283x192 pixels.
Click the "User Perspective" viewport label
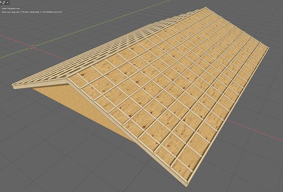pyautogui.click(x=11, y=9)
